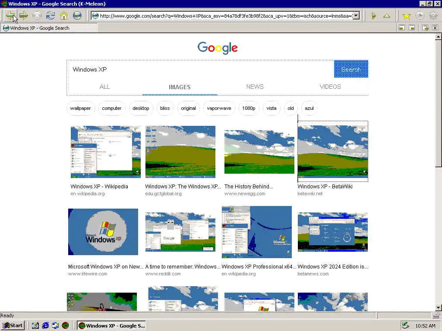Switch to the NEWS tab
The height and width of the screenshot is (331, 442).
point(255,87)
